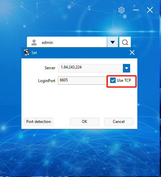Click the magnifier search icon beside admin

tap(125, 42)
